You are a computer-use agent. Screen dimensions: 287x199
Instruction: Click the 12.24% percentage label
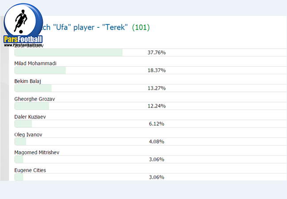[157, 106]
